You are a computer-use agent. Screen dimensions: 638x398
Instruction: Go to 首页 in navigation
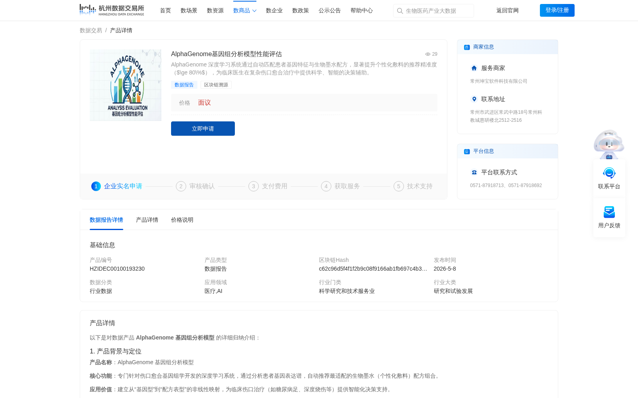coord(165,11)
